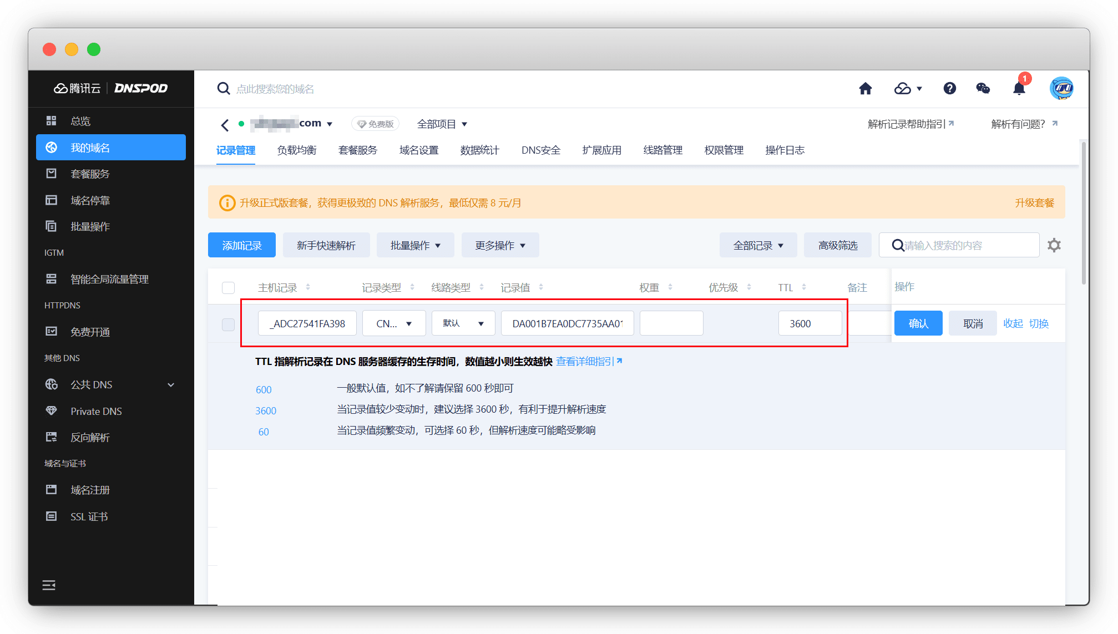The image size is (1118, 634).
Task: Click the TTL input field with 3600
Action: click(810, 323)
